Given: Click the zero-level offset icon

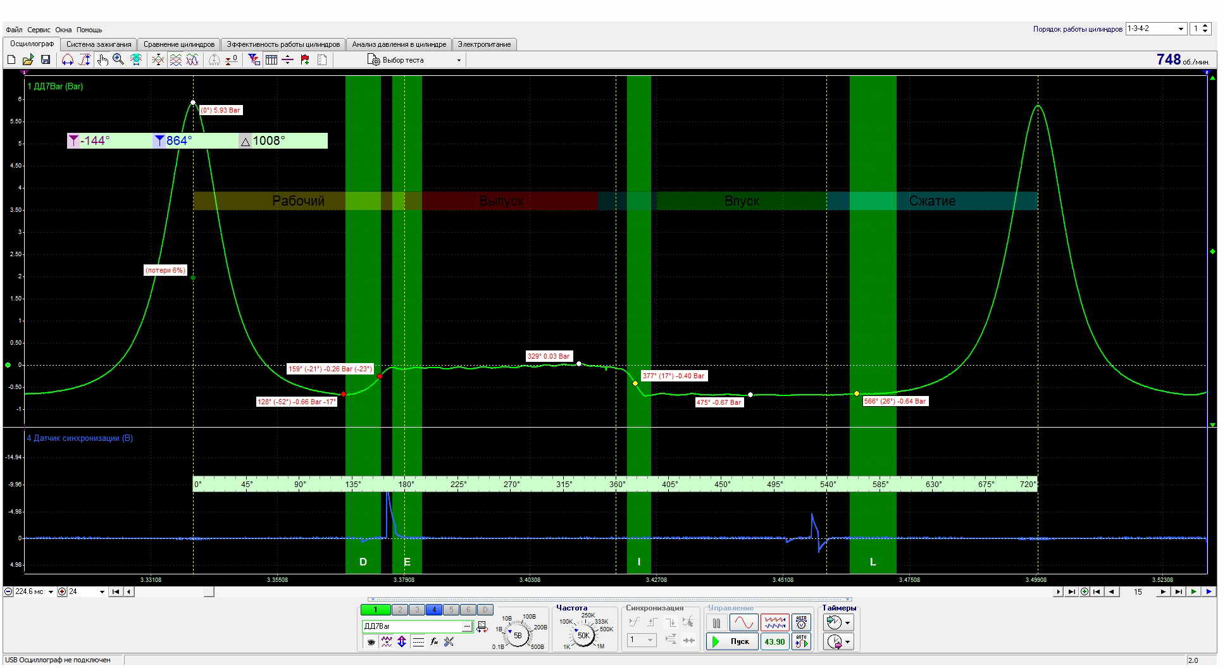Looking at the screenshot, I should [232, 59].
